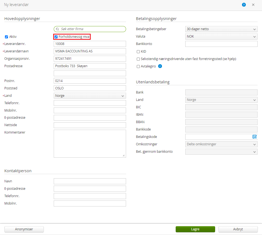
Task: Click the search magnifier in Søk etter firma
Action: pos(57,29)
